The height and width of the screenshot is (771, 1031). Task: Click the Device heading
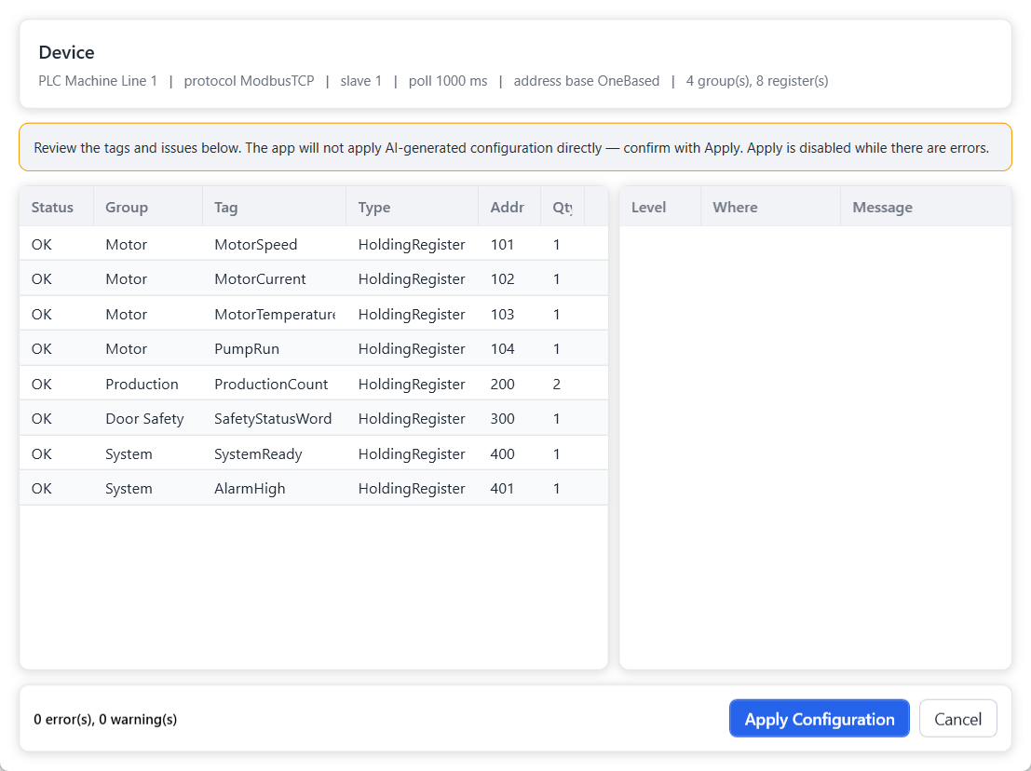coord(66,52)
